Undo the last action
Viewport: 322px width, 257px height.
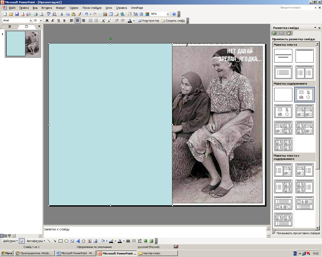[x=87, y=14]
